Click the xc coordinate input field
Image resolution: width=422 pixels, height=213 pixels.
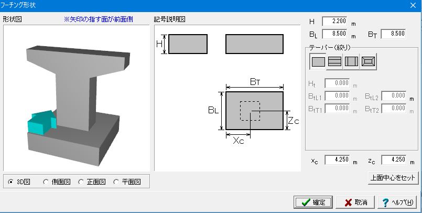pyautogui.click(x=337, y=159)
